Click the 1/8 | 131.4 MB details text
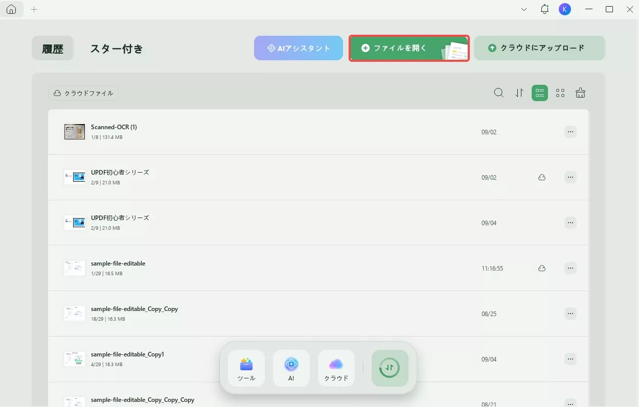The height and width of the screenshot is (407, 639). tap(107, 137)
